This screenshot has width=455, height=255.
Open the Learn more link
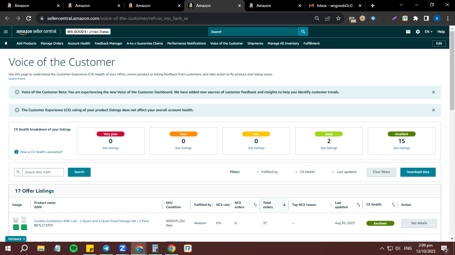click(17, 79)
